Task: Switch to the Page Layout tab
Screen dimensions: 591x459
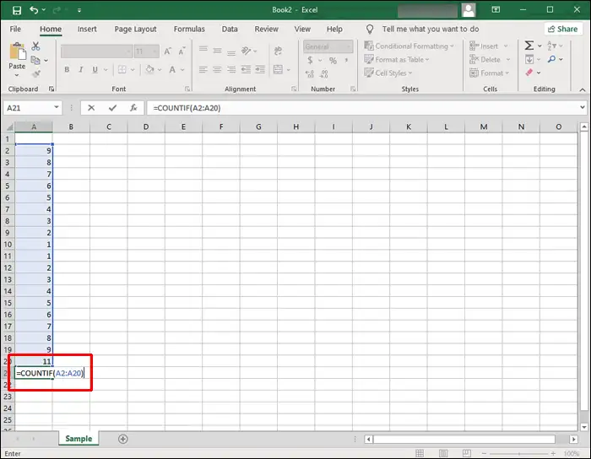Action: click(x=135, y=29)
